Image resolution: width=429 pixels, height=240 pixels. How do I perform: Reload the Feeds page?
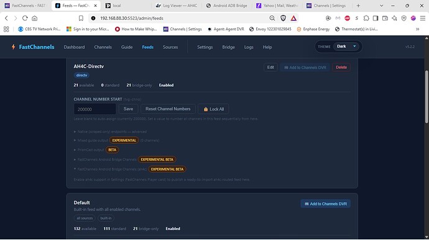(x=25, y=18)
